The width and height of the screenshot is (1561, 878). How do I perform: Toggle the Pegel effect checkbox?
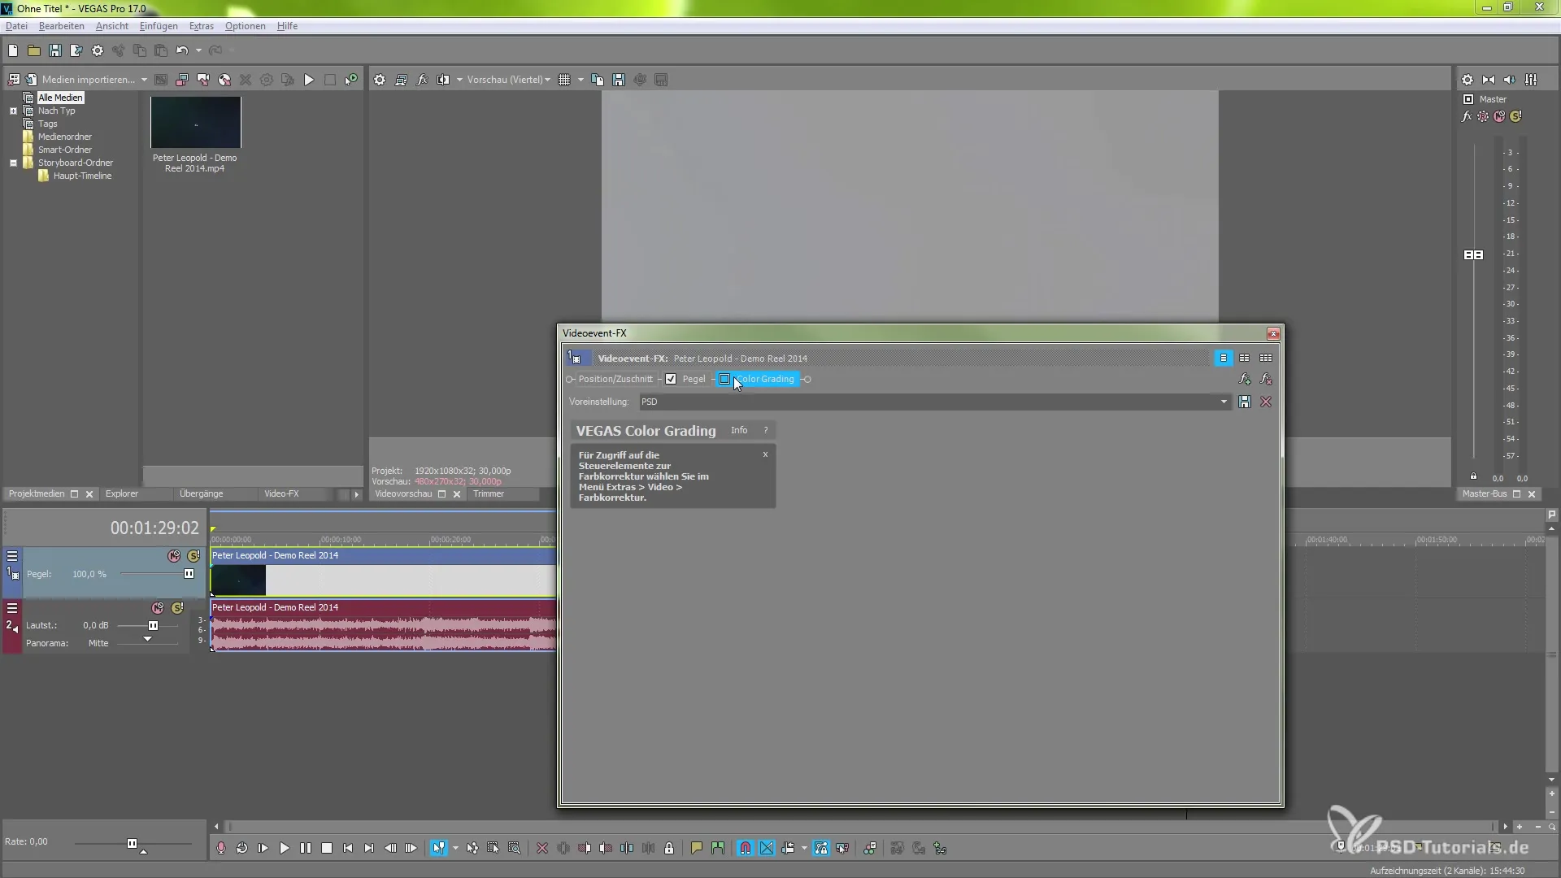click(671, 379)
